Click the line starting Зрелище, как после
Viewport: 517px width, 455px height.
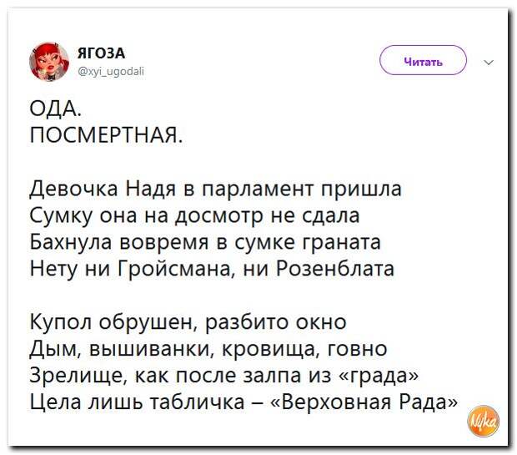pyautogui.click(x=224, y=376)
